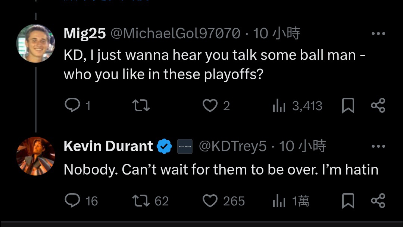Reply to Mig25's tweet
This screenshot has width=403, height=227.
point(72,105)
